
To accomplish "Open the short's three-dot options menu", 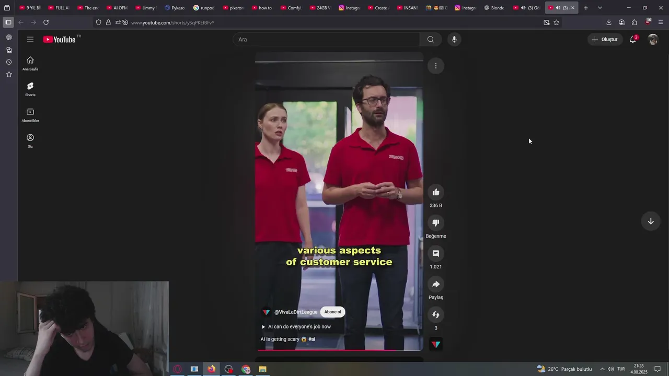I will pyautogui.click(x=436, y=66).
